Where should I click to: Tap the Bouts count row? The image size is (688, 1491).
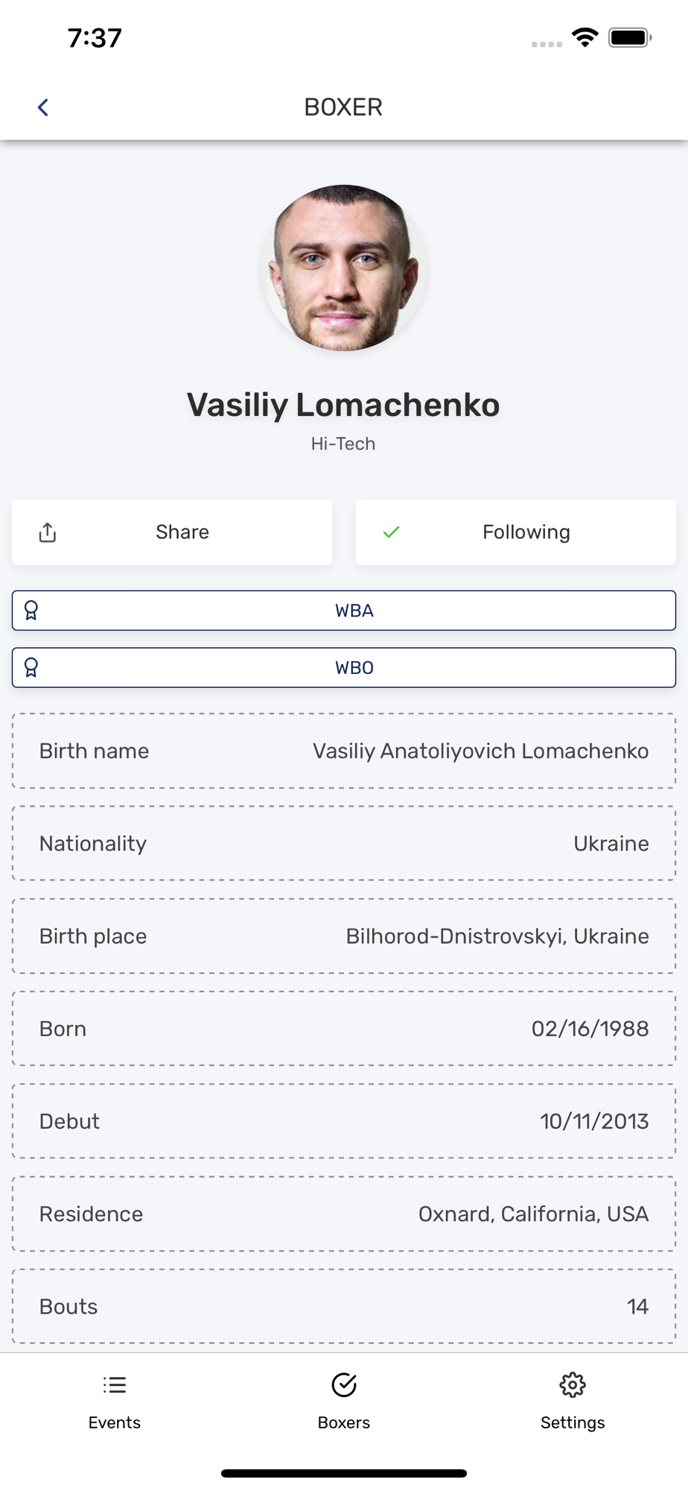[344, 1306]
